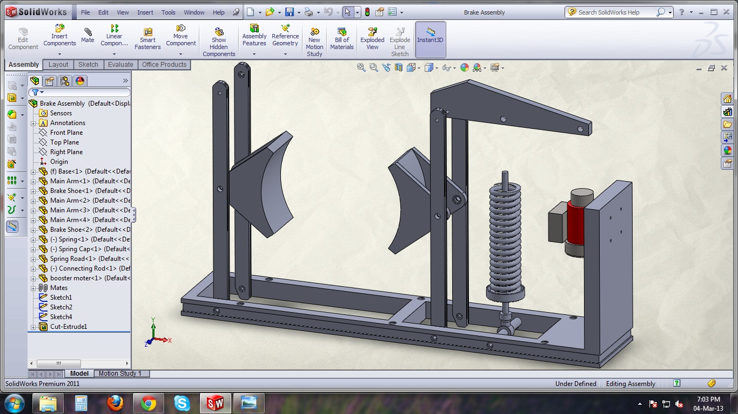Create an Exploded View
This screenshot has height=414, width=738.
click(x=372, y=39)
